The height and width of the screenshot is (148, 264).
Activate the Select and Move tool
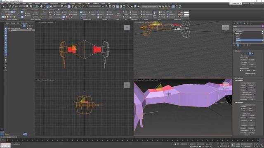(41, 7)
